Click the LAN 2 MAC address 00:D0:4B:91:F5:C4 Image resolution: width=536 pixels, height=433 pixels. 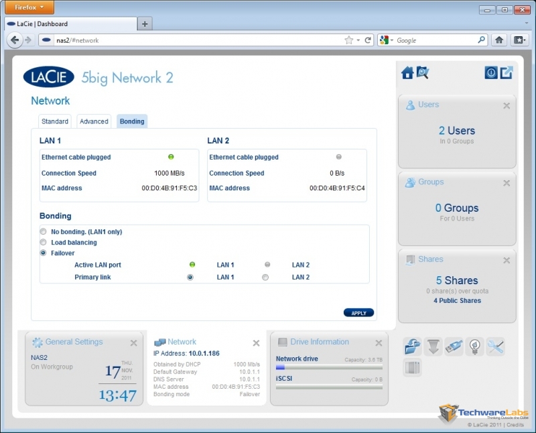pos(337,188)
